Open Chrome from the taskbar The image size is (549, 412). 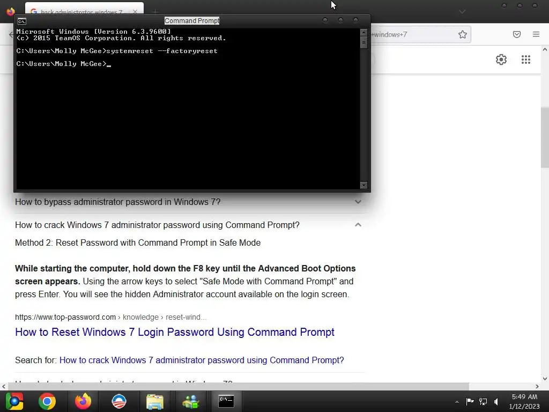(x=47, y=401)
